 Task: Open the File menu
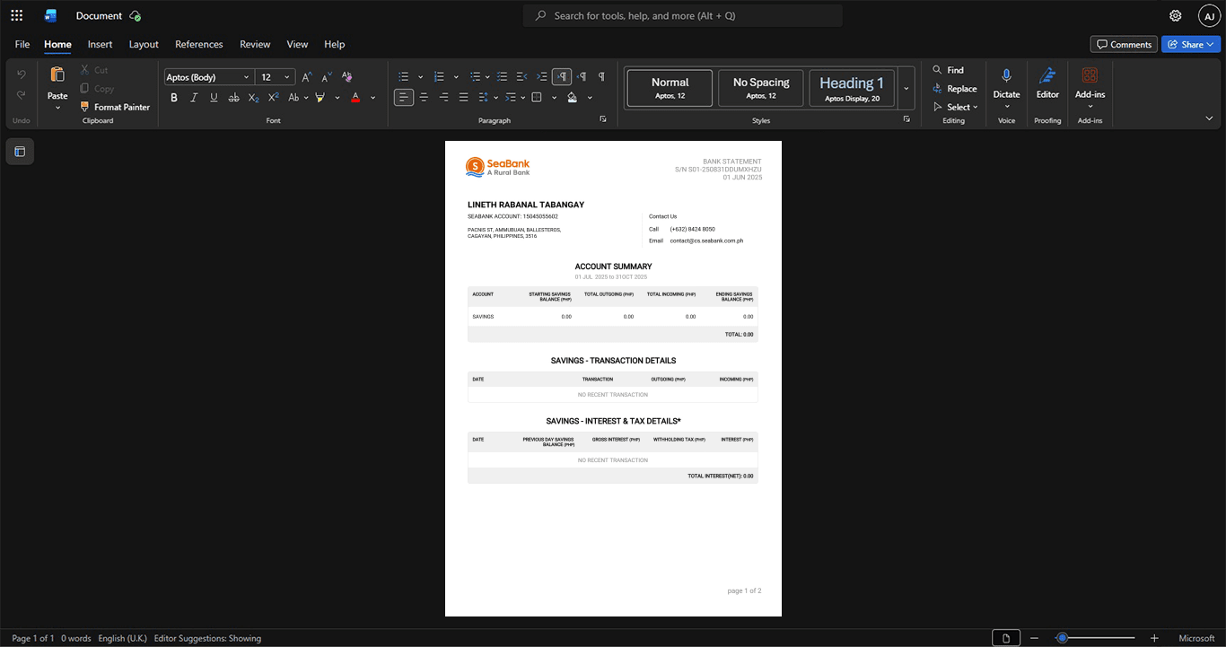coord(22,44)
